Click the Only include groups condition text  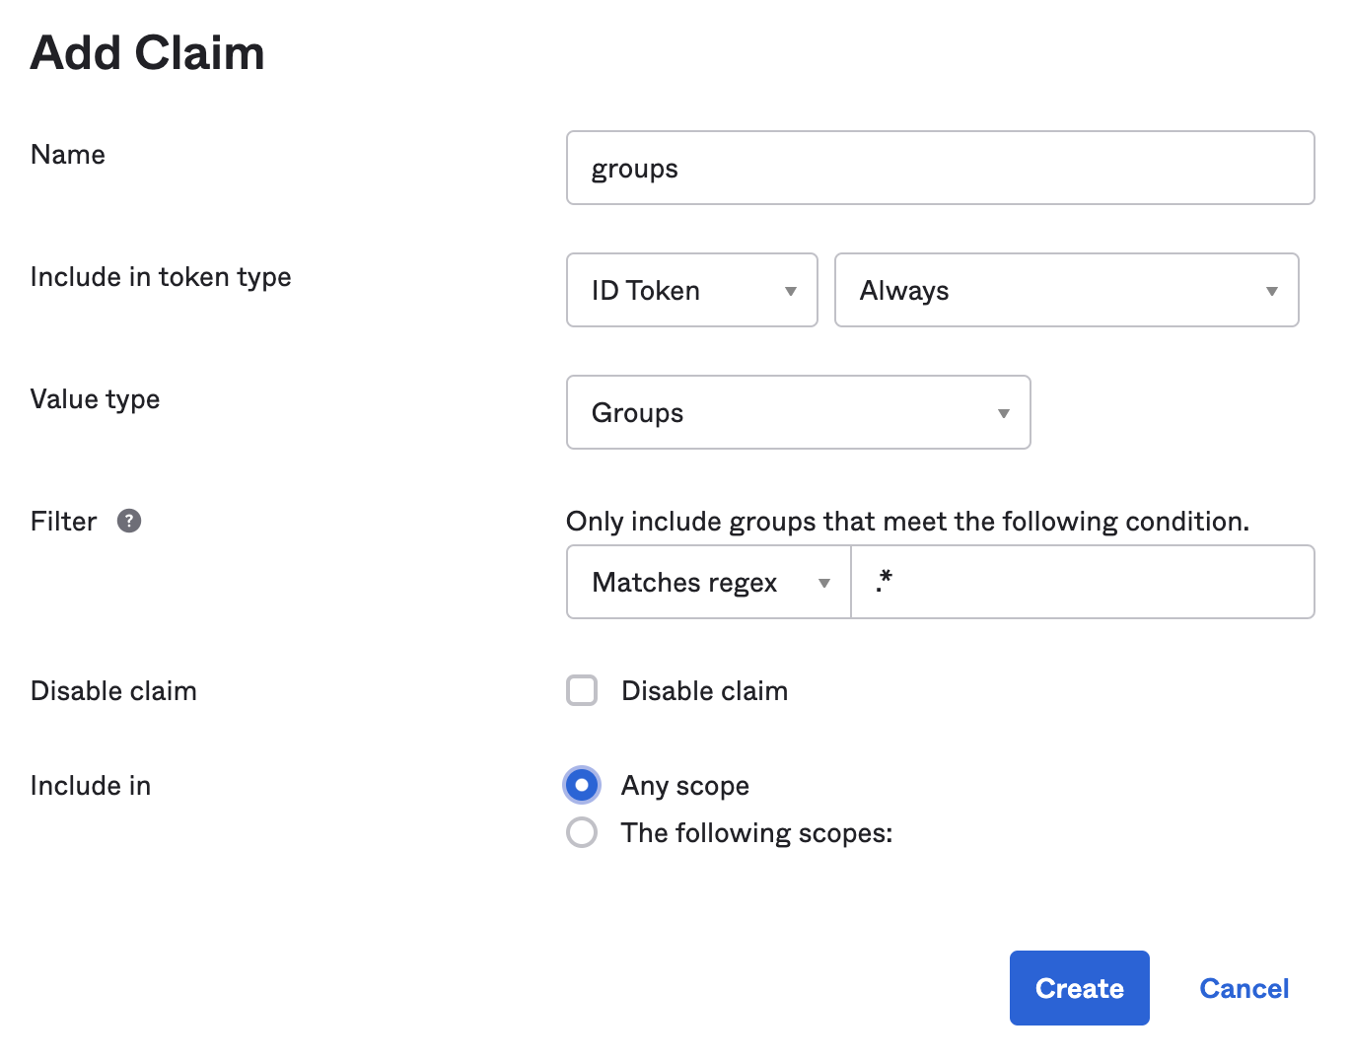(x=907, y=522)
